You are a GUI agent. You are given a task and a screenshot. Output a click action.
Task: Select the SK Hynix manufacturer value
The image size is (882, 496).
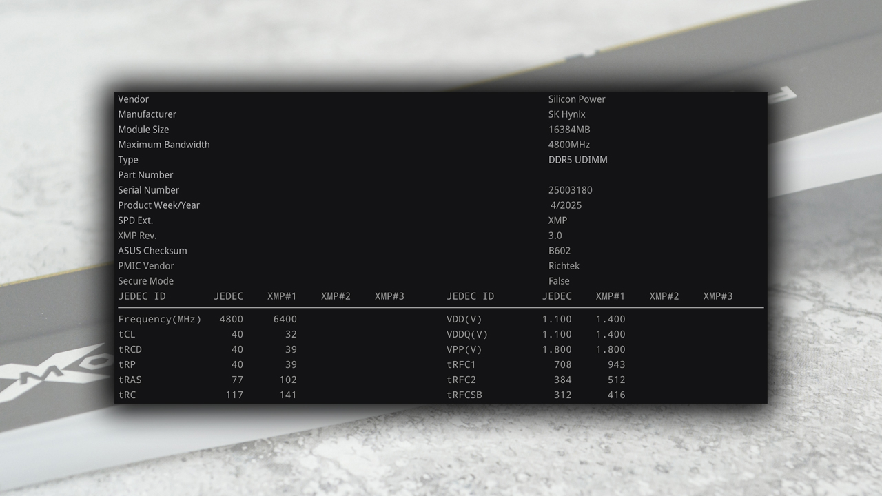click(567, 114)
